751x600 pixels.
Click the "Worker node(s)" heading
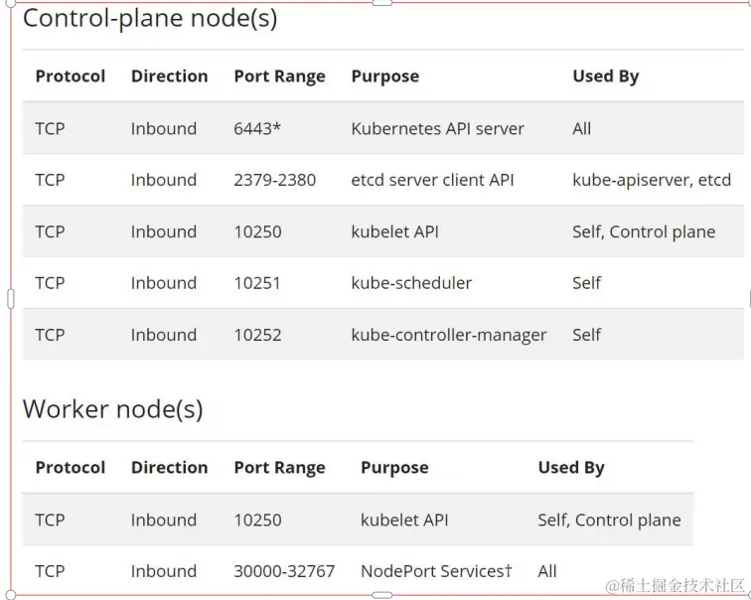112,409
